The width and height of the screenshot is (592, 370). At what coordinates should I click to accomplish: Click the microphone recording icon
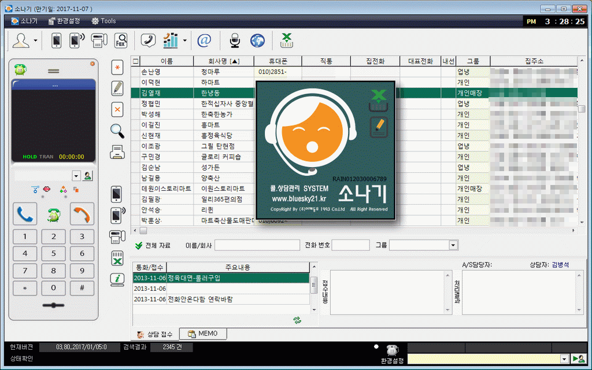235,40
